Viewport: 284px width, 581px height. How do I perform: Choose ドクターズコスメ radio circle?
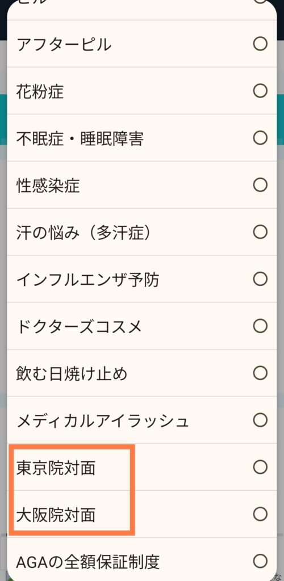(260, 326)
